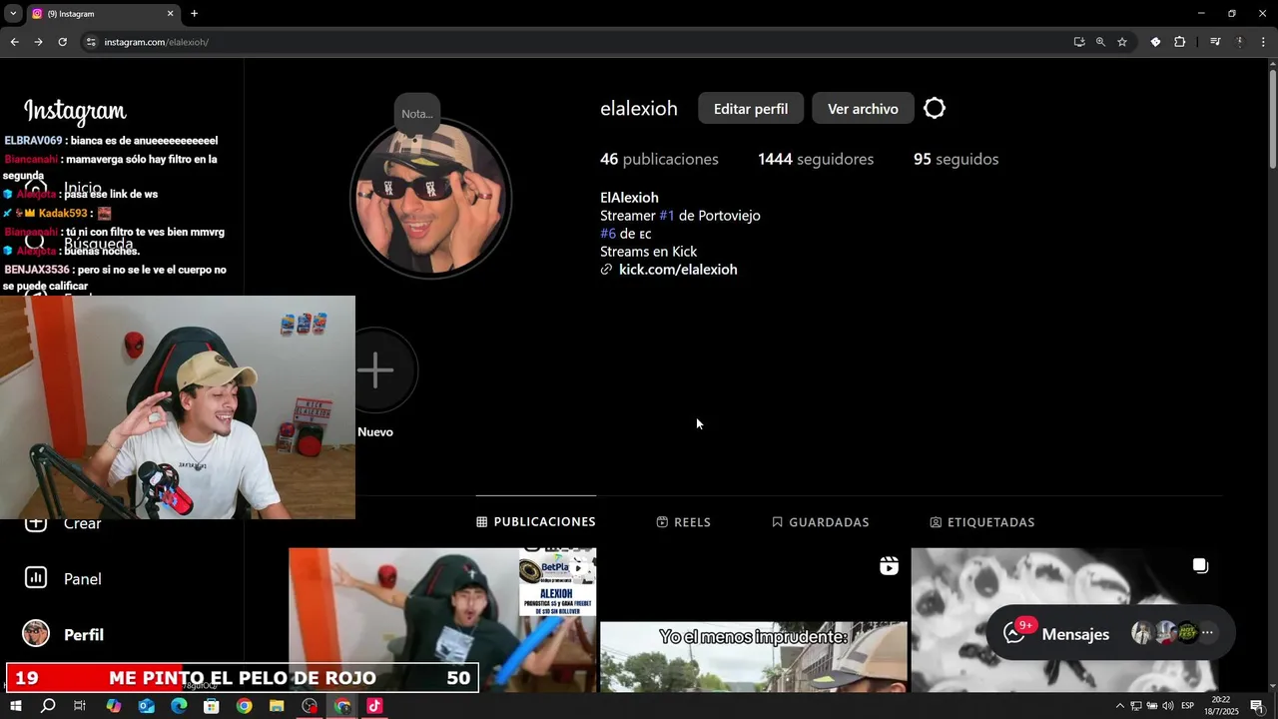
Task: Click the page vertical scrollbar
Action: pyautogui.click(x=1272, y=119)
